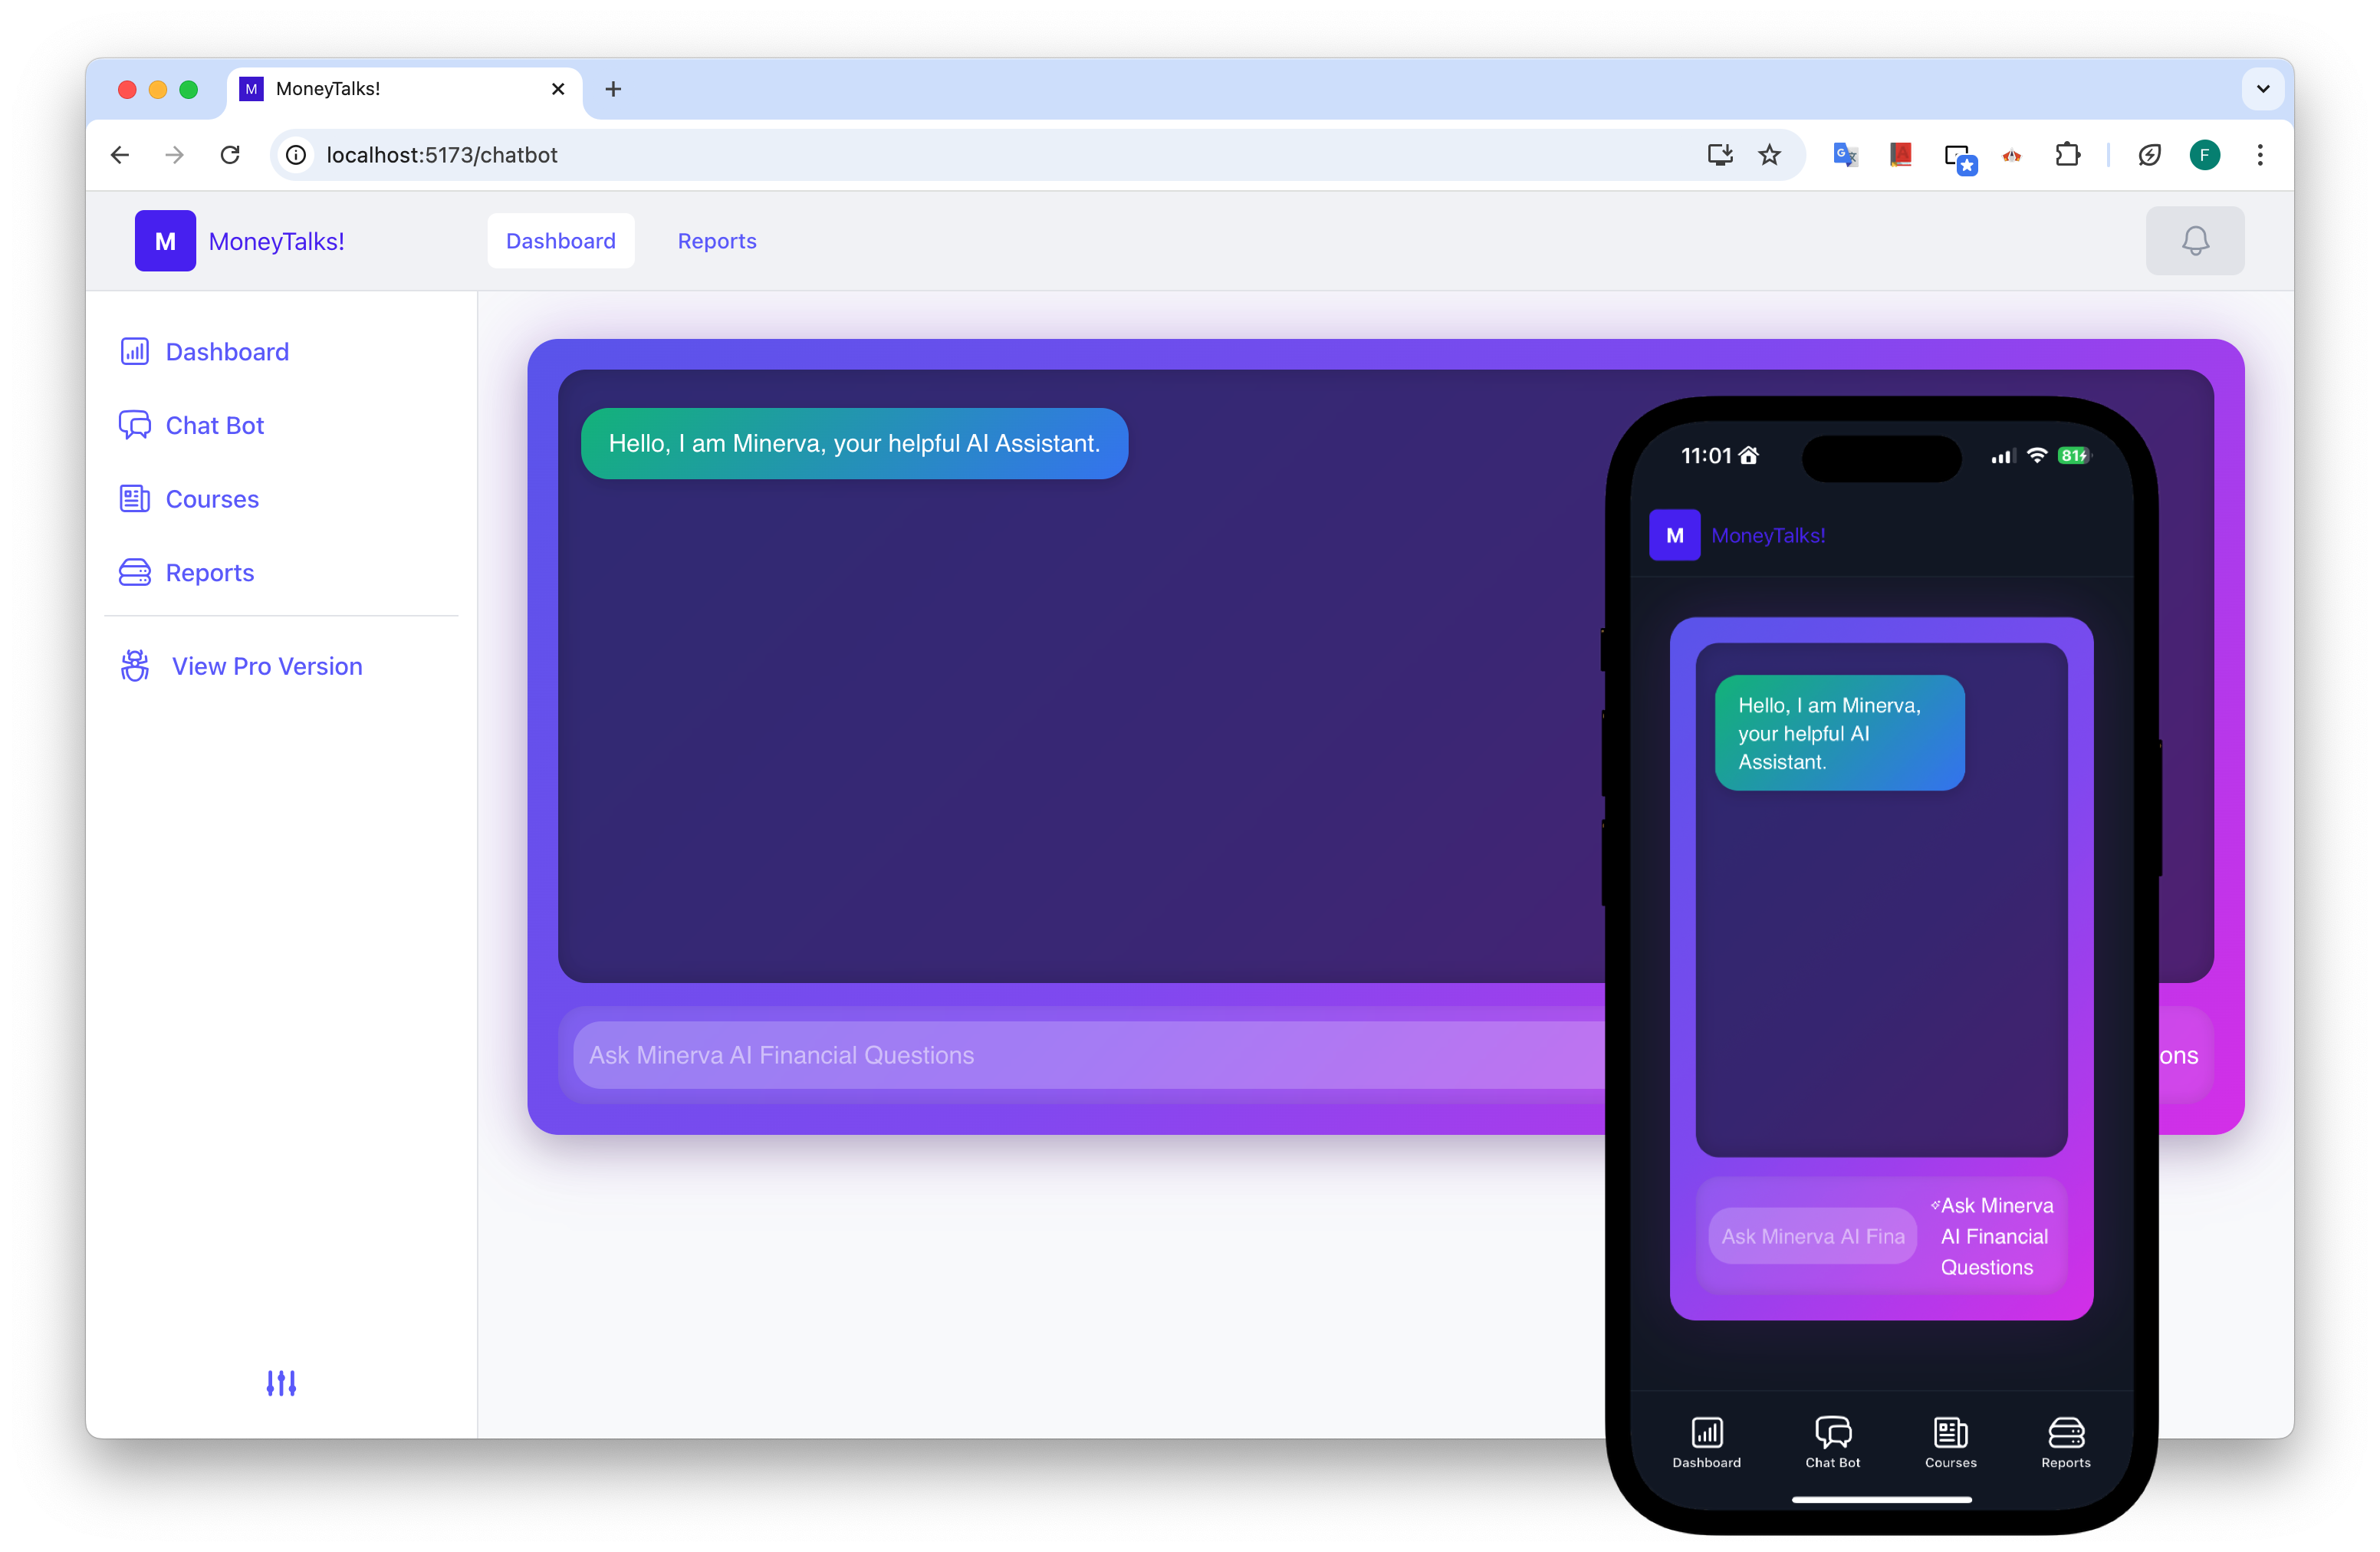Tap Courses in the phone's bottom navigation

click(x=1950, y=1441)
